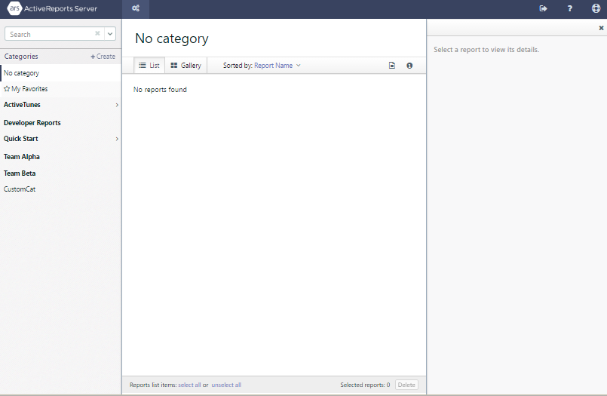Show report info with the info icon
Screen dimensions: 607x396
click(409, 66)
